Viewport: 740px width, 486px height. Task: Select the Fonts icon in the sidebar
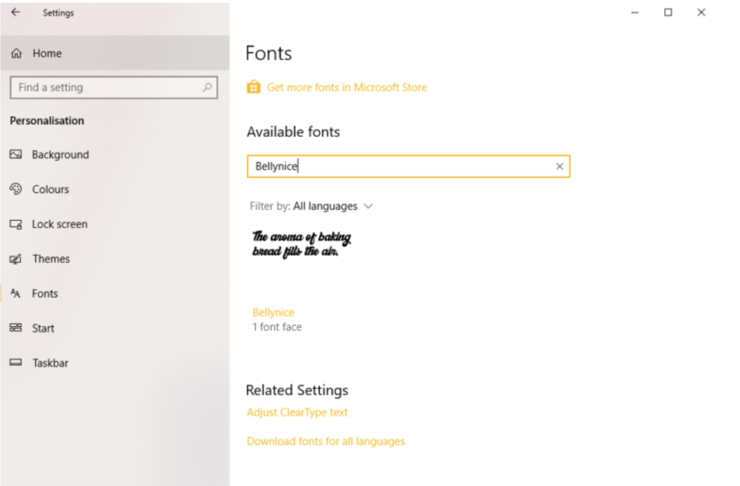pyautogui.click(x=16, y=293)
